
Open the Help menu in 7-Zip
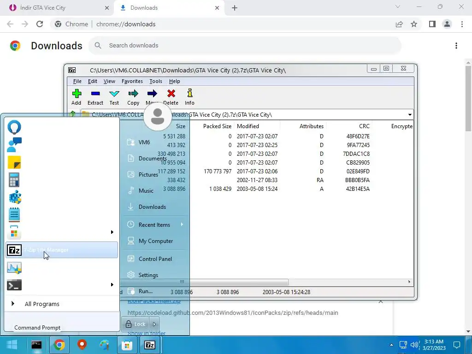[174, 81]
